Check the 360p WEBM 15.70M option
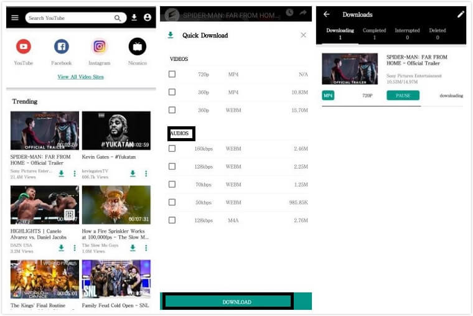This screenshot has height=316, width=473. [x=172, y=110]
